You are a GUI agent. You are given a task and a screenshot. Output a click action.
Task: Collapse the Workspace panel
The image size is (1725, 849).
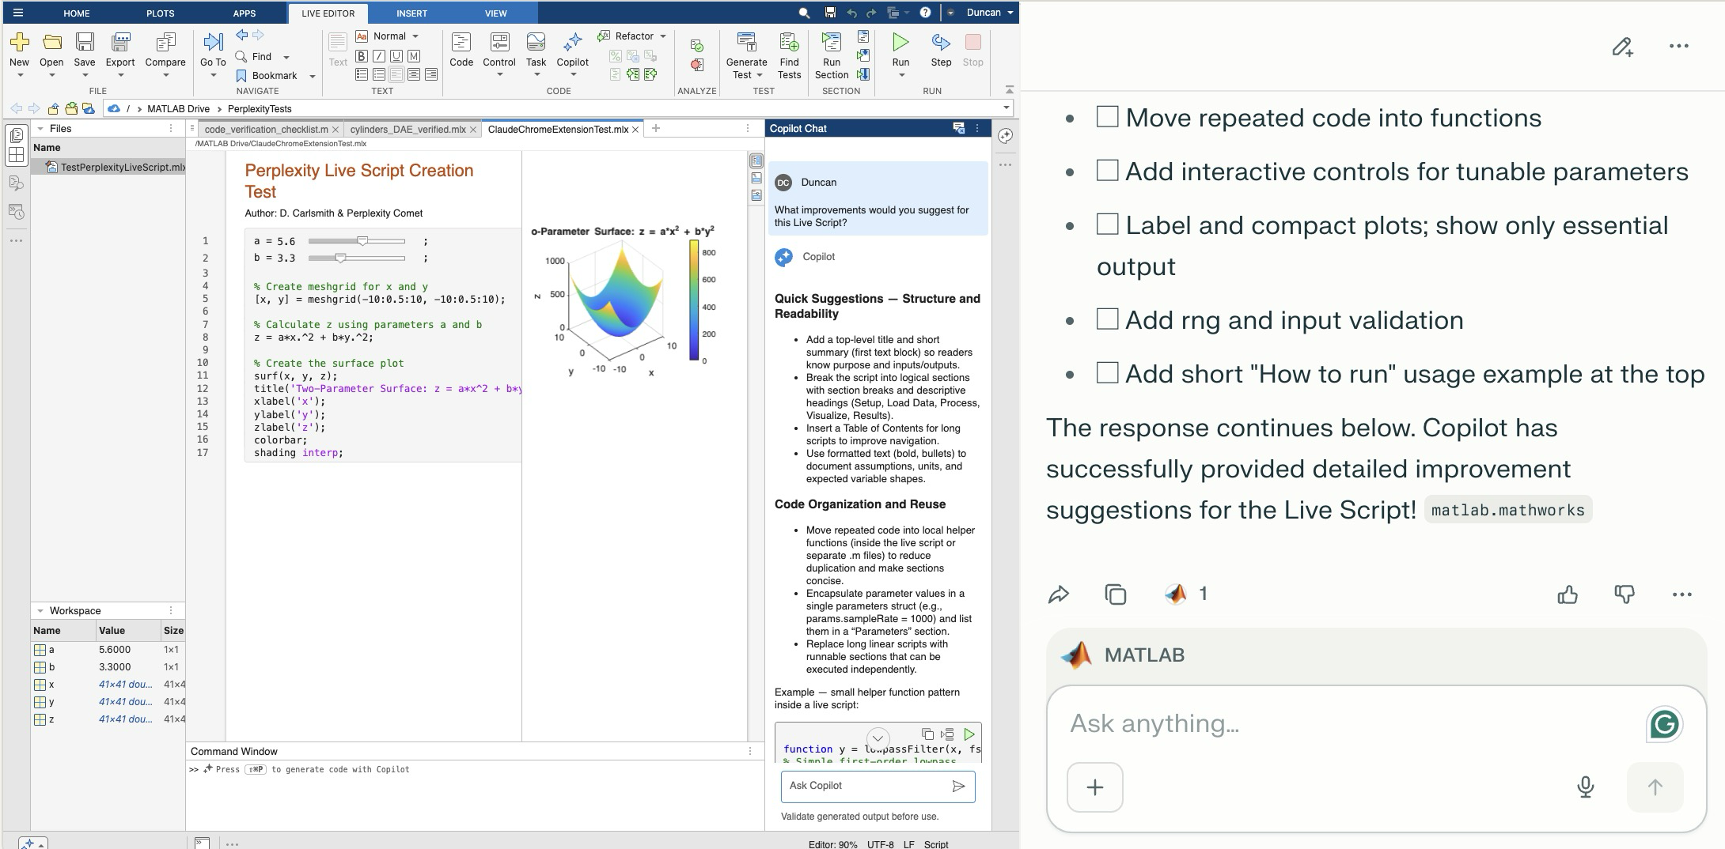[40, 610]
